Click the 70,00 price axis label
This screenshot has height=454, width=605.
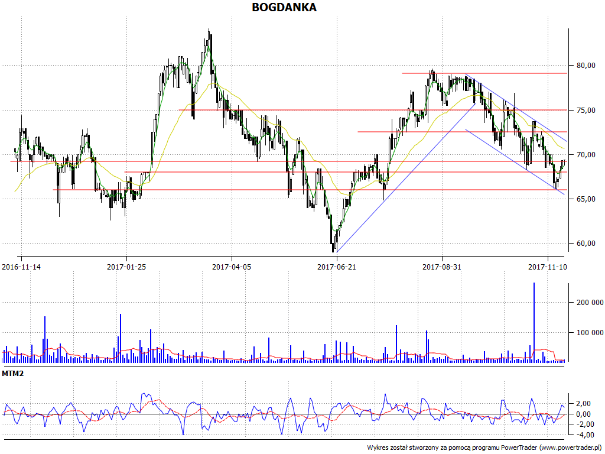click(x=586, y=155)
